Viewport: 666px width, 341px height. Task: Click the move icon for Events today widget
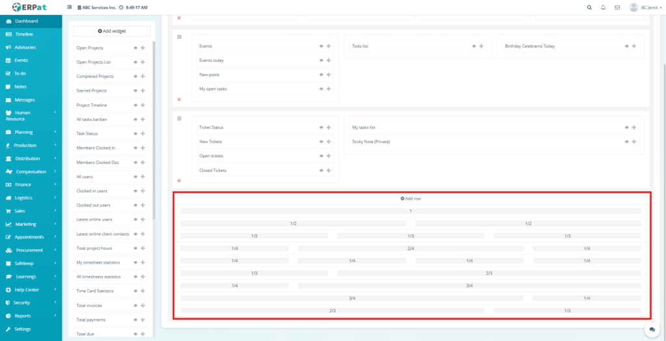pyautogui.click(x=328, y=61)
